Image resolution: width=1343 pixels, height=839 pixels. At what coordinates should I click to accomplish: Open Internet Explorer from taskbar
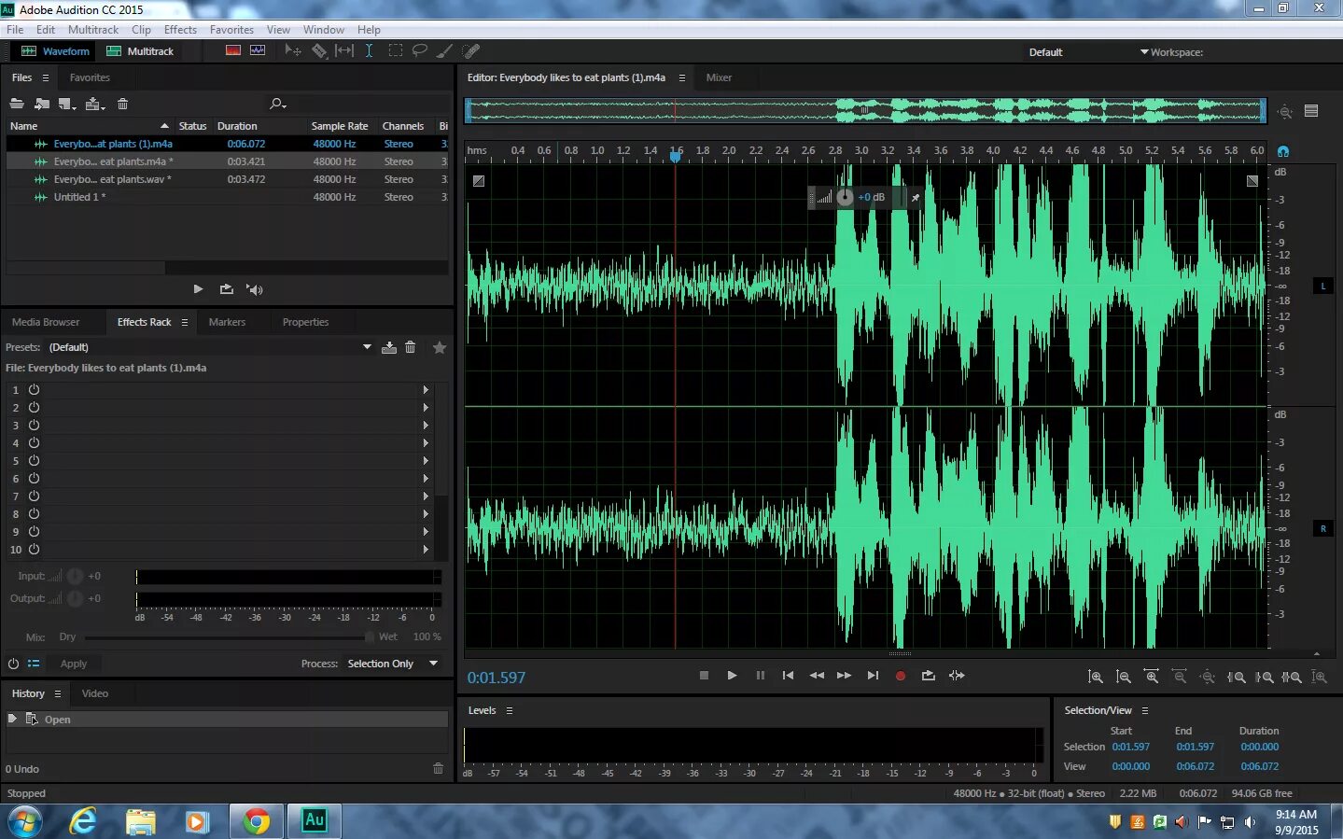tap(84, 821)
